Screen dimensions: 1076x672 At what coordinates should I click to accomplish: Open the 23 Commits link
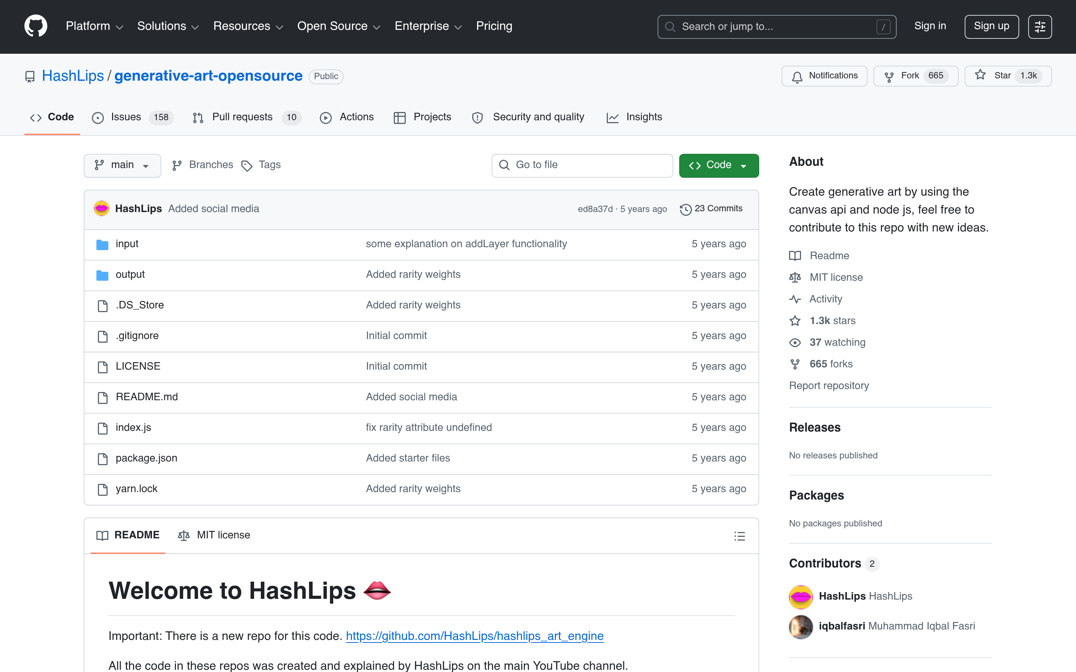(711, 209)
